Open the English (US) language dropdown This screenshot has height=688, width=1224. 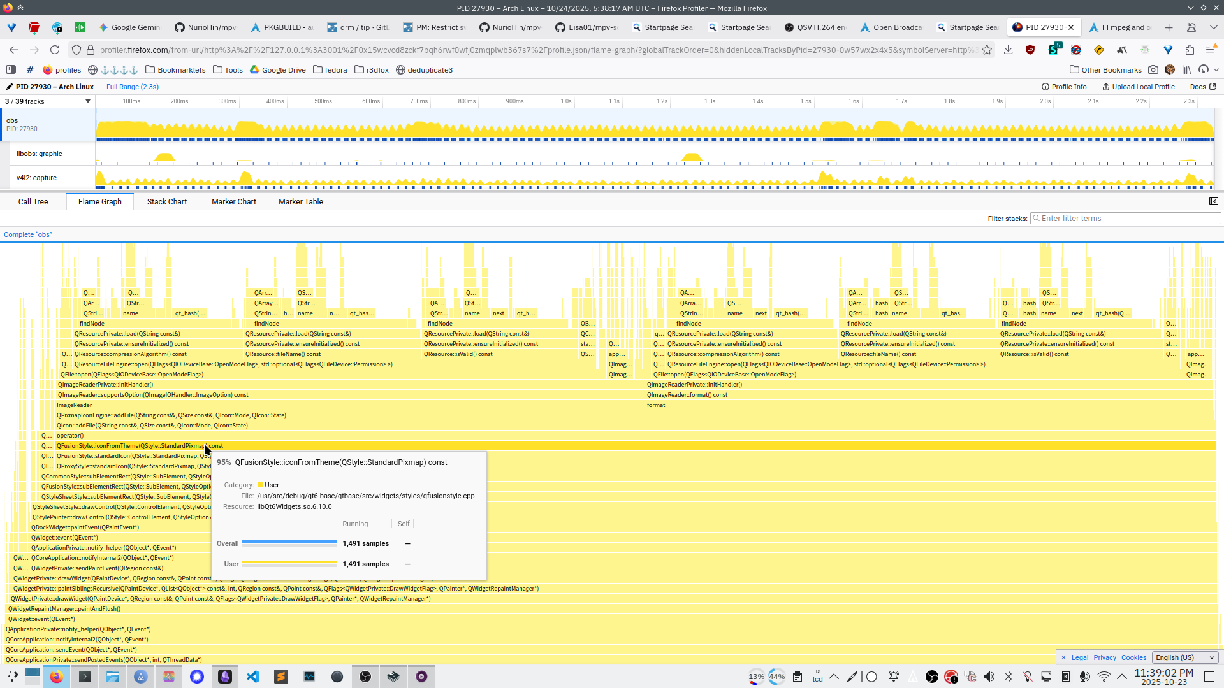(1184, 657)
